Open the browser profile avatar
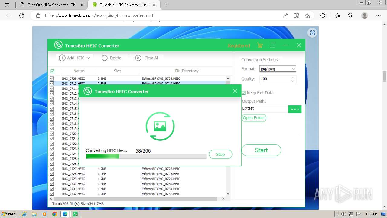Image resolution: width=387 pixels, height=218 pixels. [365, 15]
